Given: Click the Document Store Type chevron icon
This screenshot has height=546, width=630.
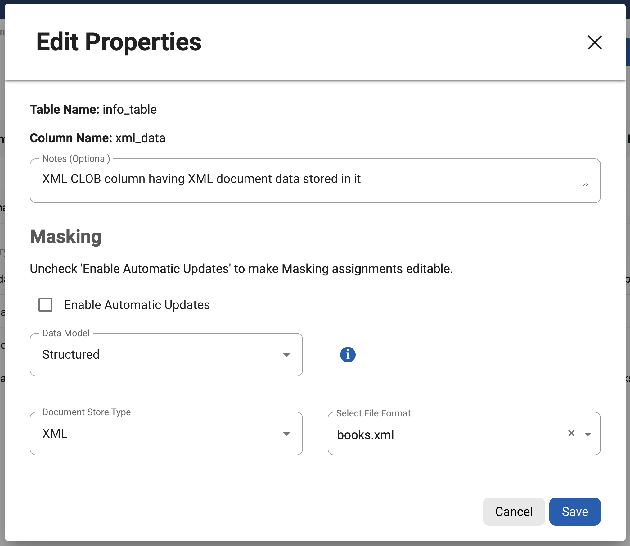Looking at the screenshot, I should (x=287, y=434).
